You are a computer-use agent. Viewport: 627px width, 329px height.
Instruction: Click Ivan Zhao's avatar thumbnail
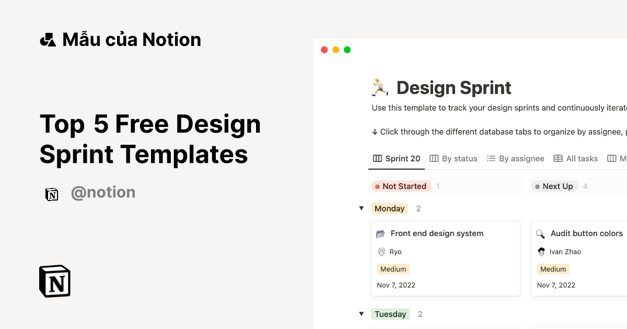point(541,252)
